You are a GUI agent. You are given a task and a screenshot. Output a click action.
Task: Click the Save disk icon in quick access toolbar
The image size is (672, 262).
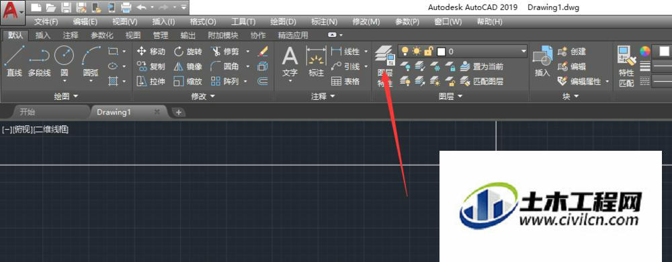(66, 7)
